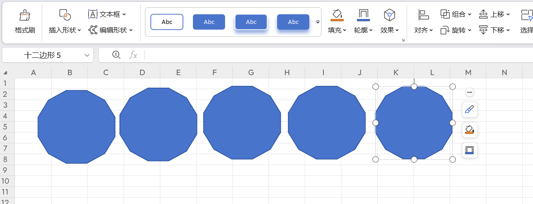Expand the Effects (效果) dropdown arrow
Screen dimensions: 533x204
pos(397,30)
